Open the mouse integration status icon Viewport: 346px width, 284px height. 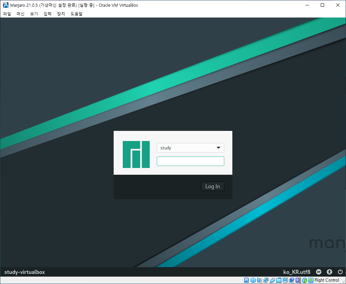click(x=304, y=280)
